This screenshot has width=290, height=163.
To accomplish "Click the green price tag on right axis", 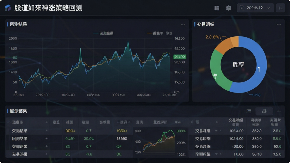I will 180,57.
